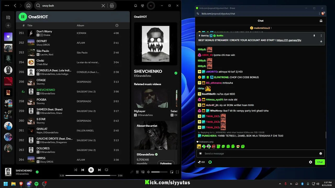Skip to next track
The image size is (335, 188).
click(x=99, y=170)
